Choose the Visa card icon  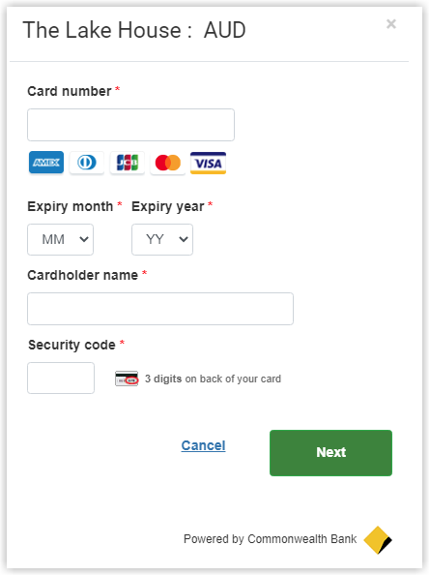point(208,163)
